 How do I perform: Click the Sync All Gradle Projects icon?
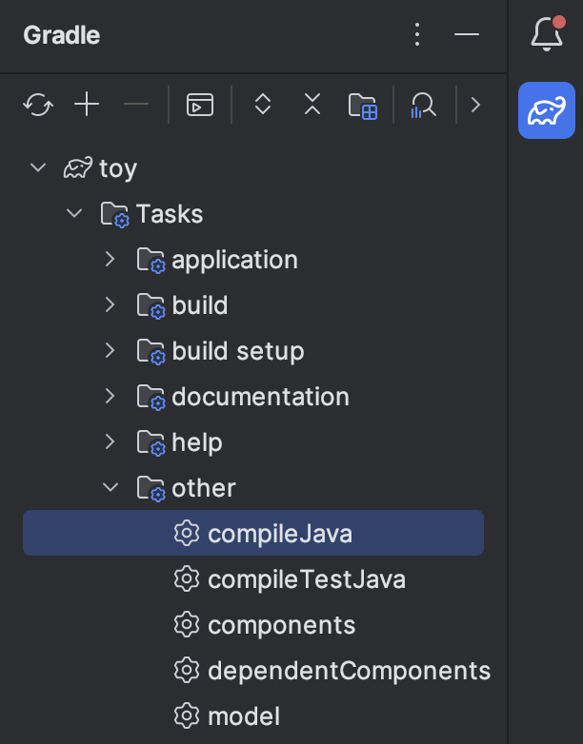[x=38, y=105]
